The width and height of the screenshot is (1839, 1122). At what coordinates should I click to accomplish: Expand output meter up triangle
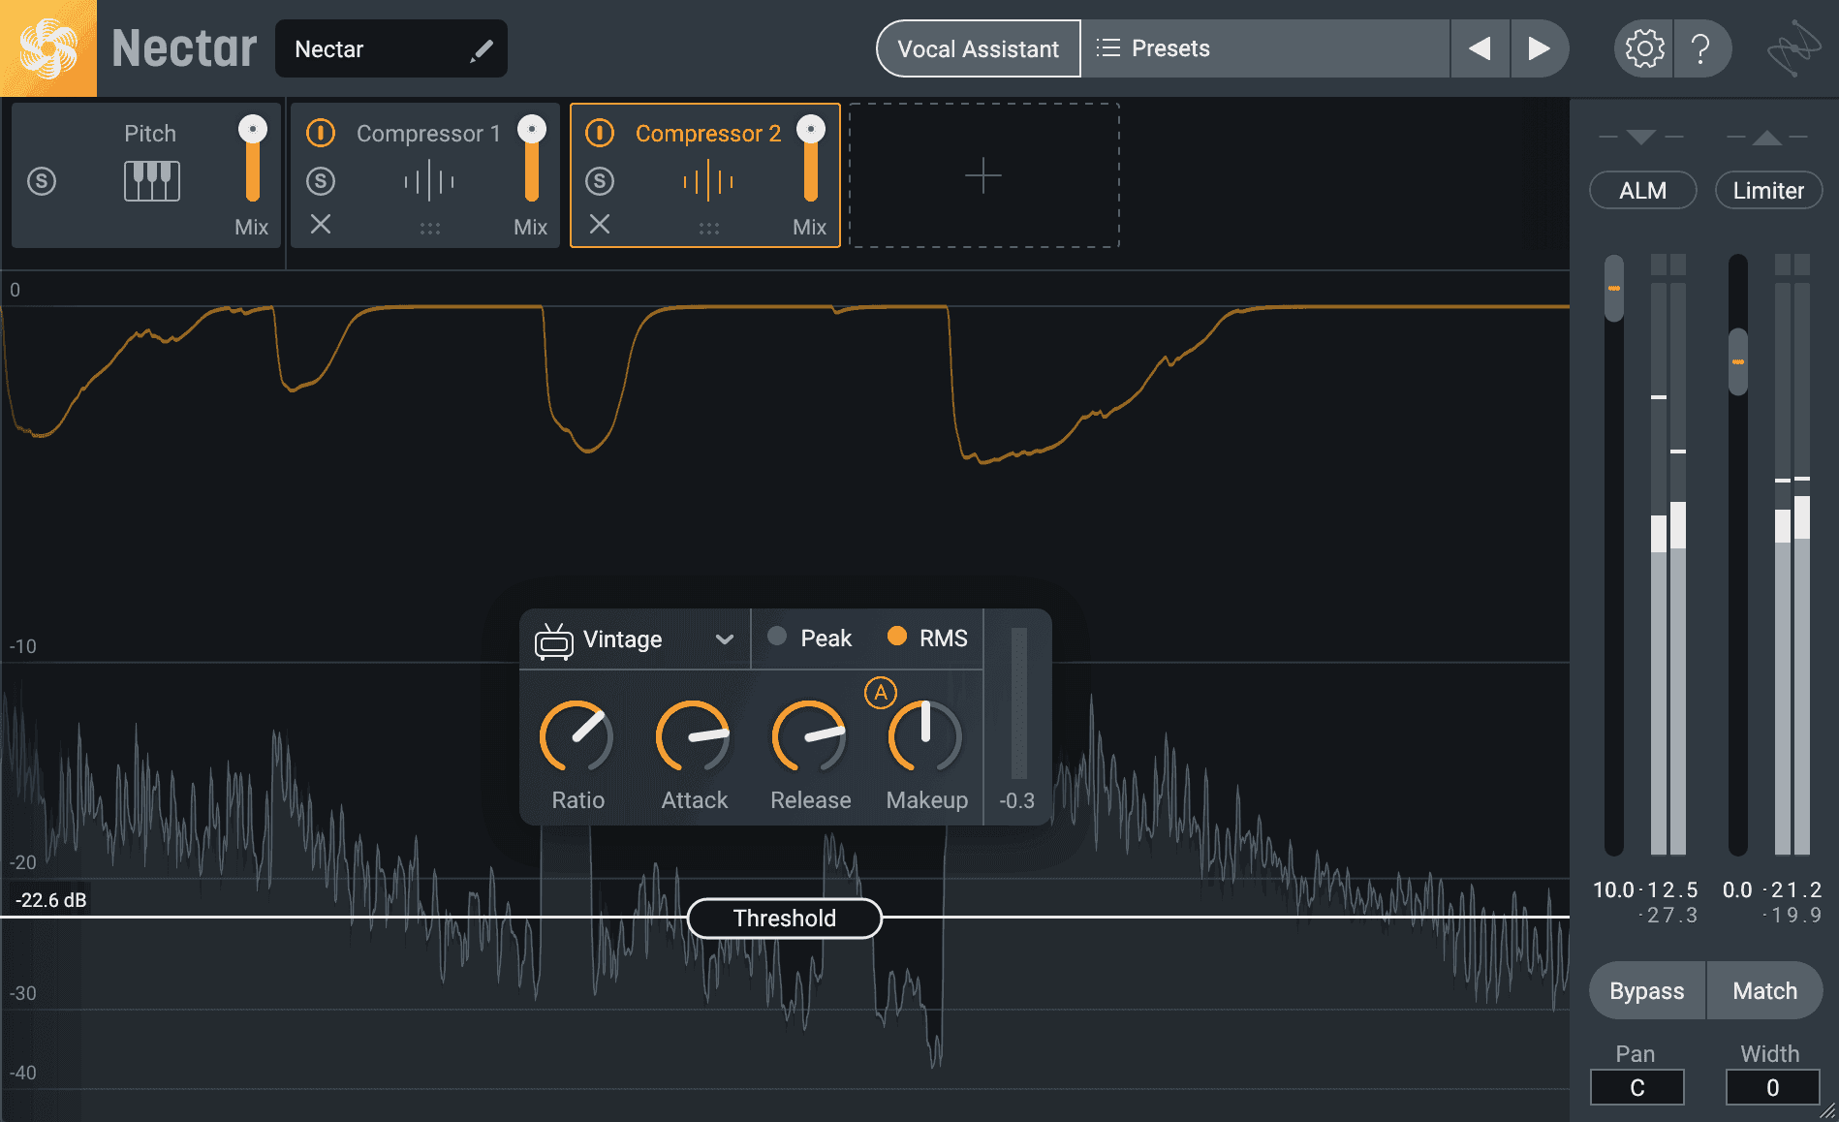click(x=1767, y=137)
